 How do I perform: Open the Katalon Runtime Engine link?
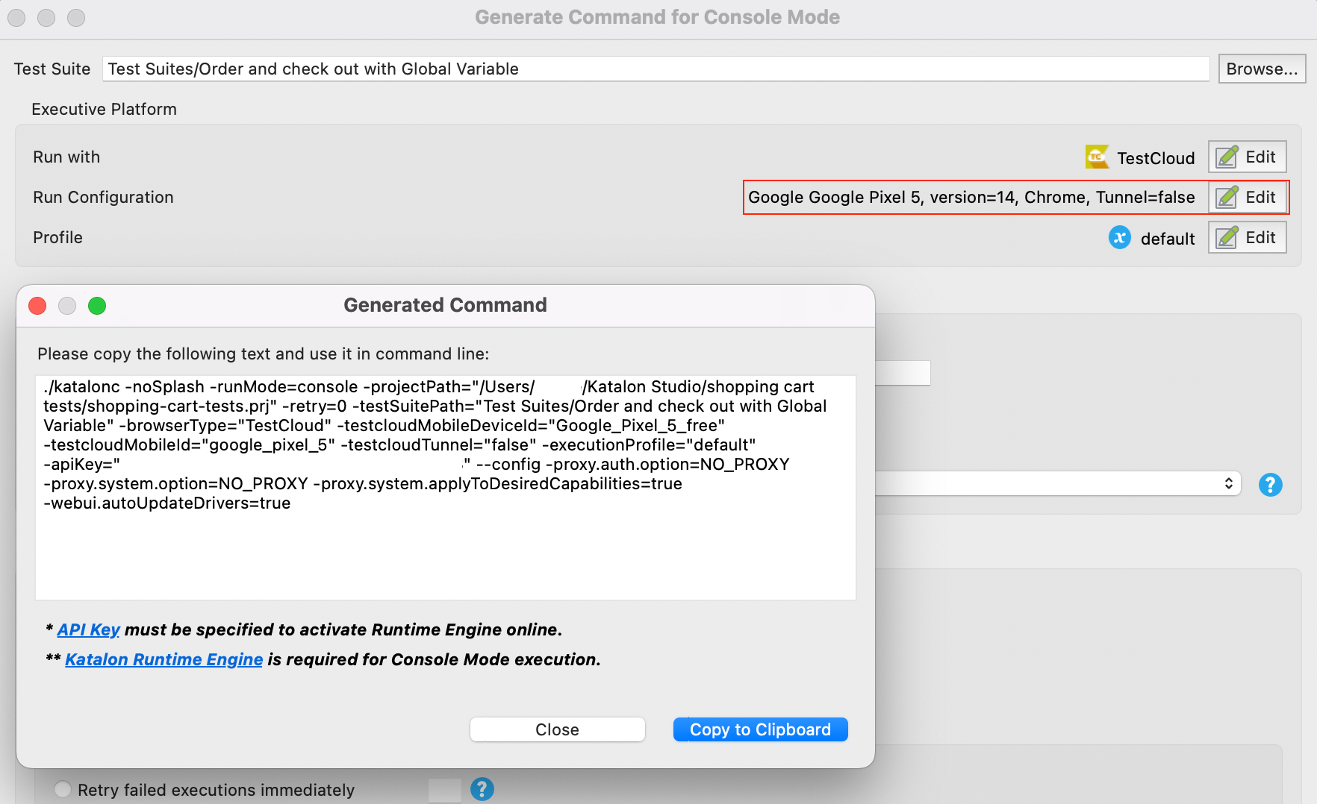(164, 659)
